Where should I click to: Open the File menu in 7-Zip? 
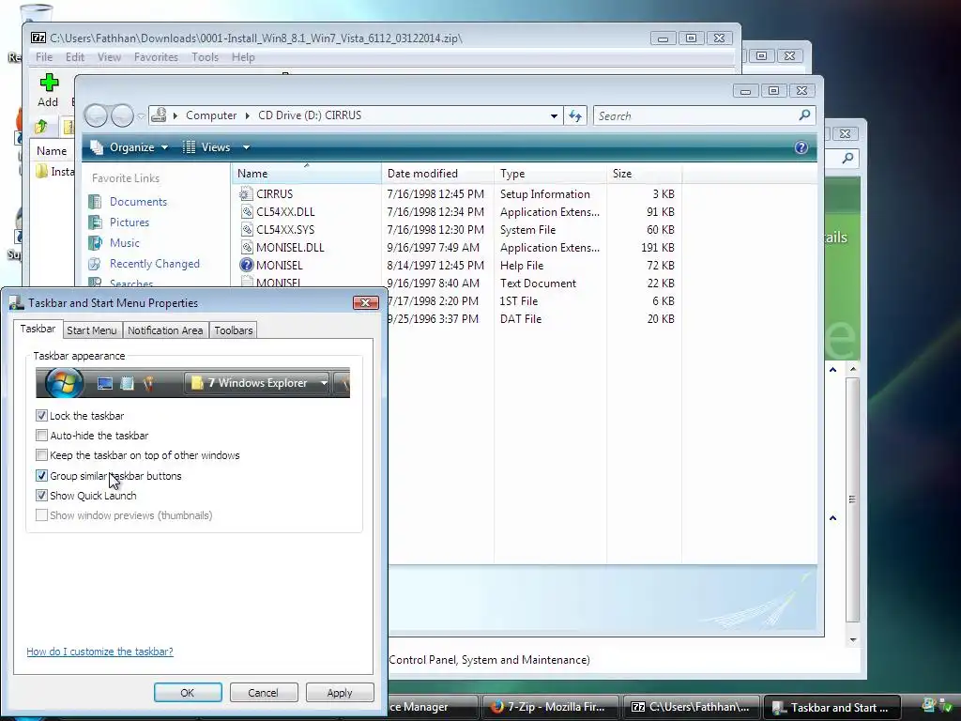coord(44,57)
